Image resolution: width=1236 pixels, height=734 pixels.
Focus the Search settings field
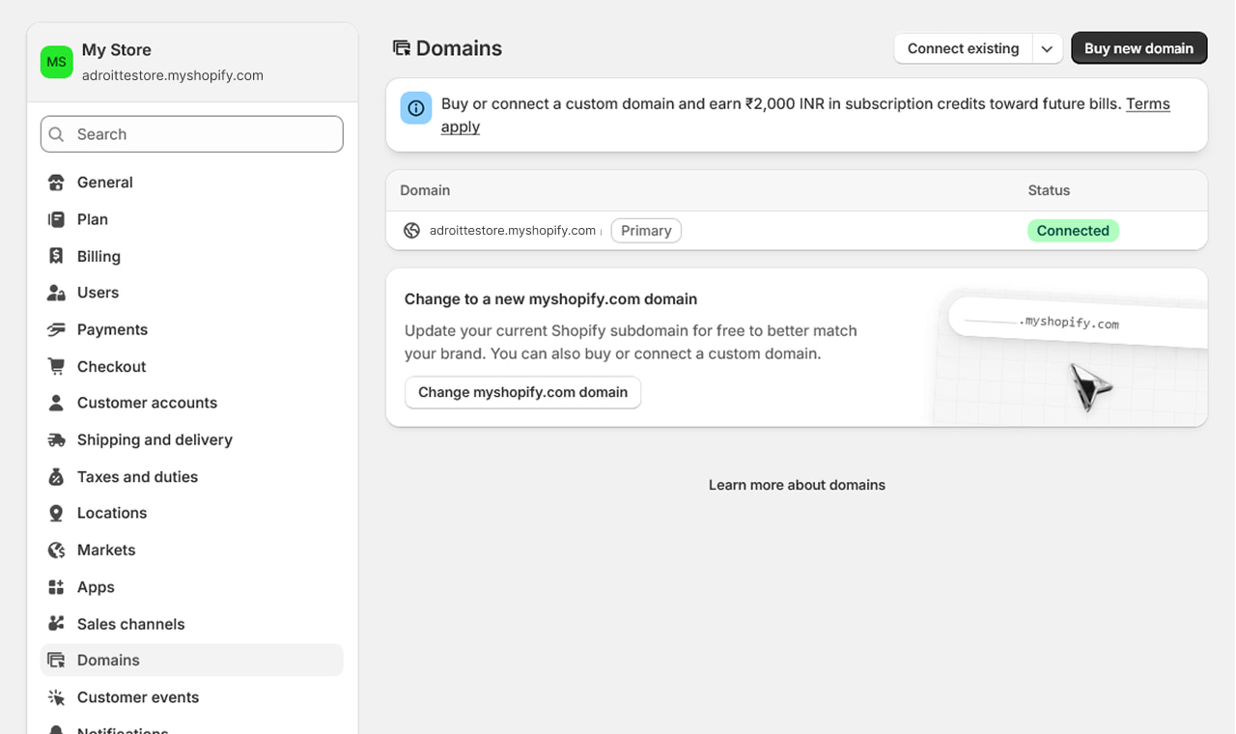tap(192, 134)
